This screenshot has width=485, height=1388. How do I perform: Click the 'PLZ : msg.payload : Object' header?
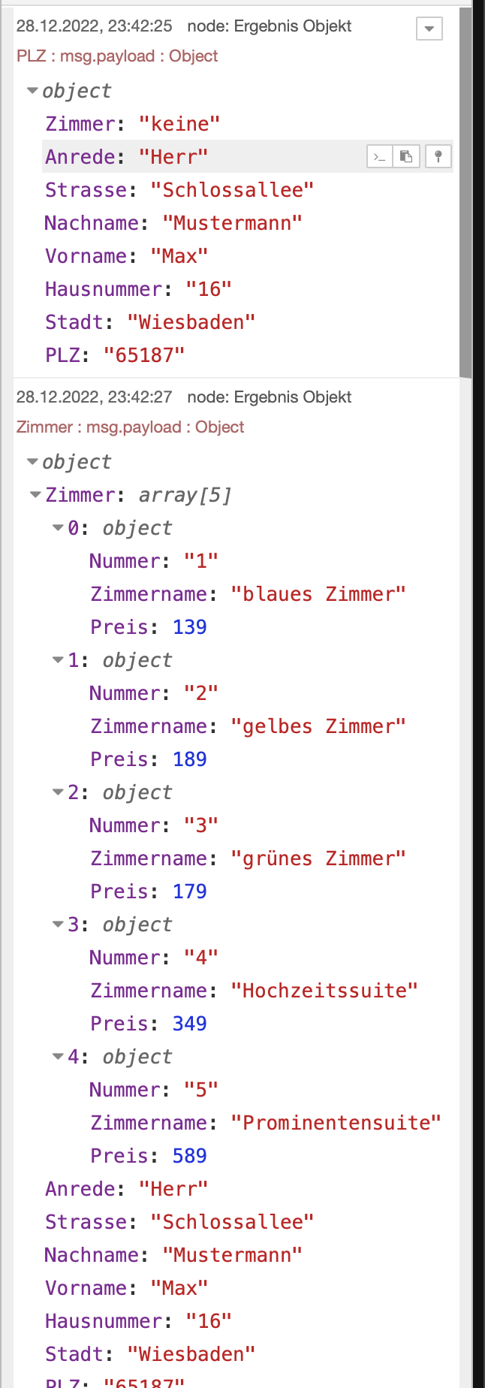(x=117, y=56)
